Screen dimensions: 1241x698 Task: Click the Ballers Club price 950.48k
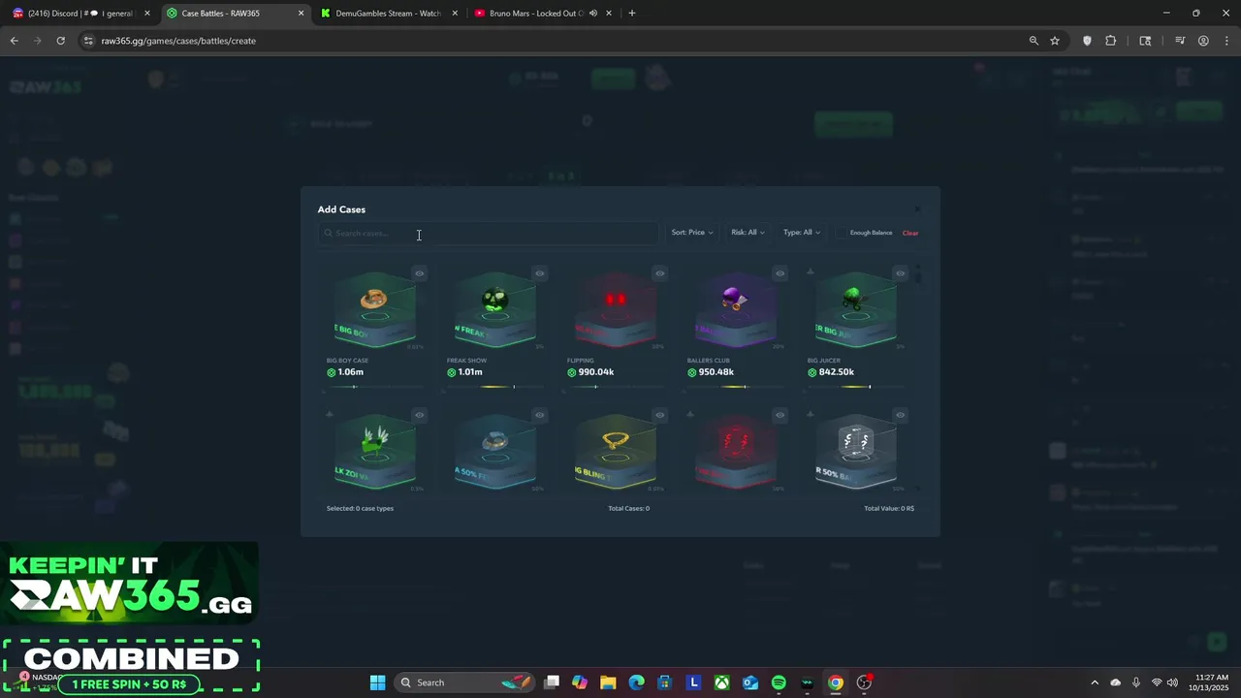tap(716, 372)
